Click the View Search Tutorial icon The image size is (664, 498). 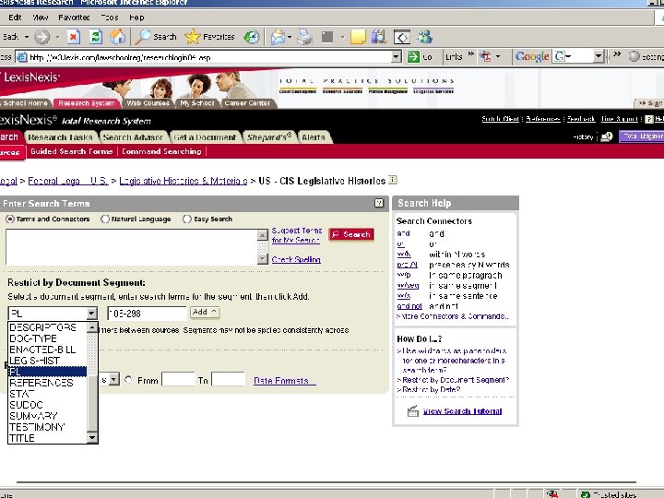point(413,411)
